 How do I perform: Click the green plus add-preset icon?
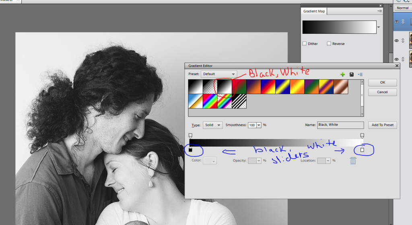click(x=343, y=74)
